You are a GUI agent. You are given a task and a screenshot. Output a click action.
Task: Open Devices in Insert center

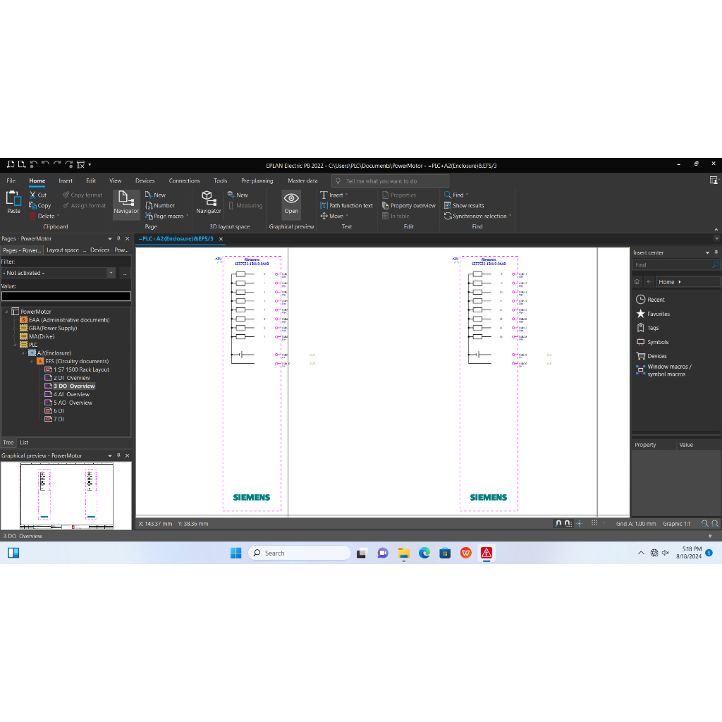pos(651,356)
